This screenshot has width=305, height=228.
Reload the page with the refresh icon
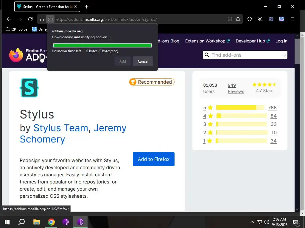(x=30, y=19)
